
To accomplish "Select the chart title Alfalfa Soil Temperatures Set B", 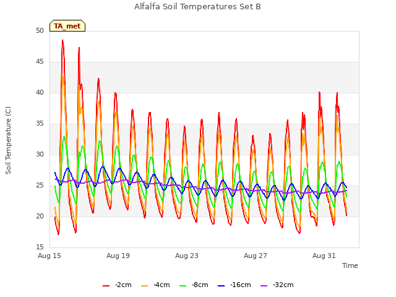I will pos(197,7).
